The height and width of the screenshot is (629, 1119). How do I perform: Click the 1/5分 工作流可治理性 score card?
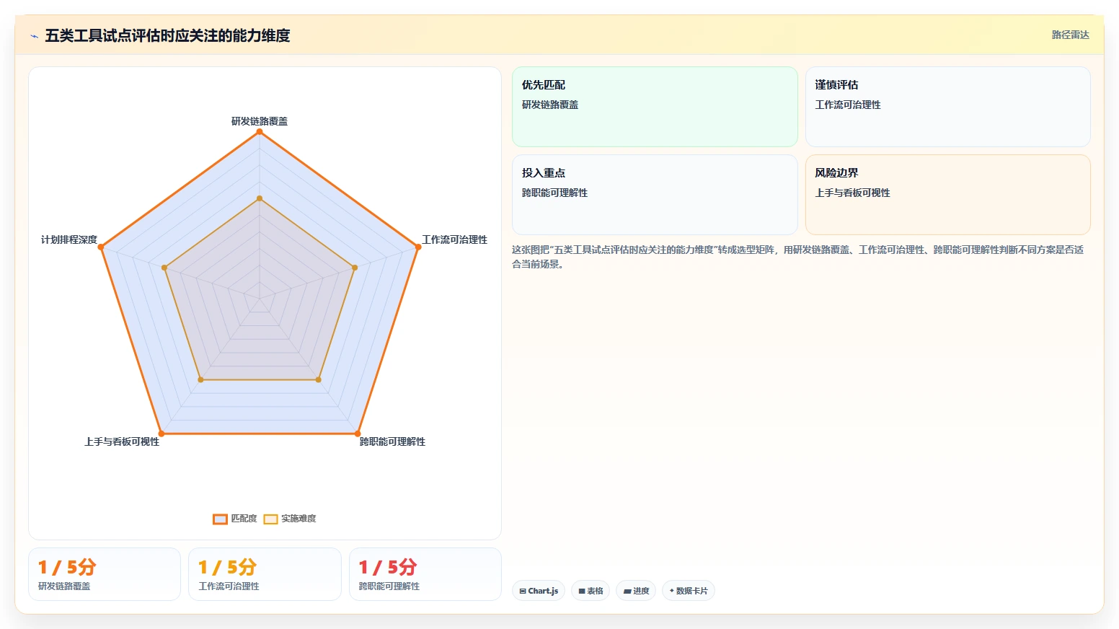click(265, 574)
